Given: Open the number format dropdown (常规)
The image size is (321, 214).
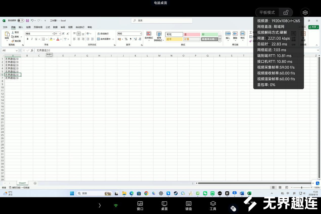Looking at the screenshot, I should coord(141,34).
